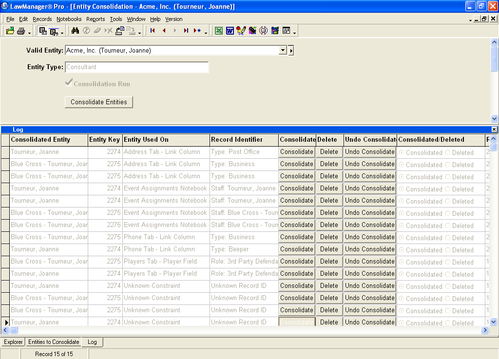
Task: Go to the previous record
Action: [x=164, y=31]
